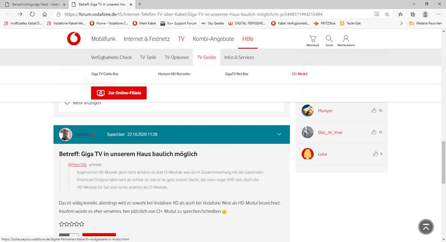The image size is (446, 242).
Task: Reload the current page
Action: (32, 14)
